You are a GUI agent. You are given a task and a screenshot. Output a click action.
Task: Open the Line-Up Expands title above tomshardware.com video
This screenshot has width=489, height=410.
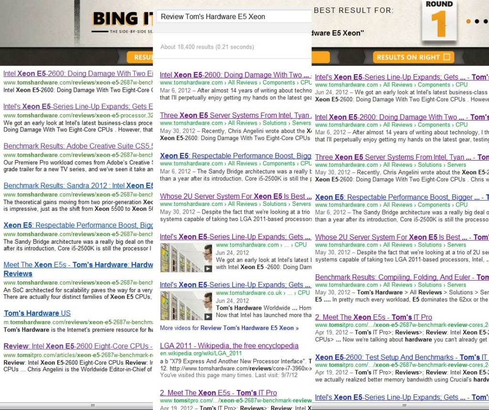[x=235, y=237]
